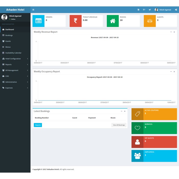Minimize the Weekly Occupancy Report panel
179x179 pixels.
pos(171,72)
